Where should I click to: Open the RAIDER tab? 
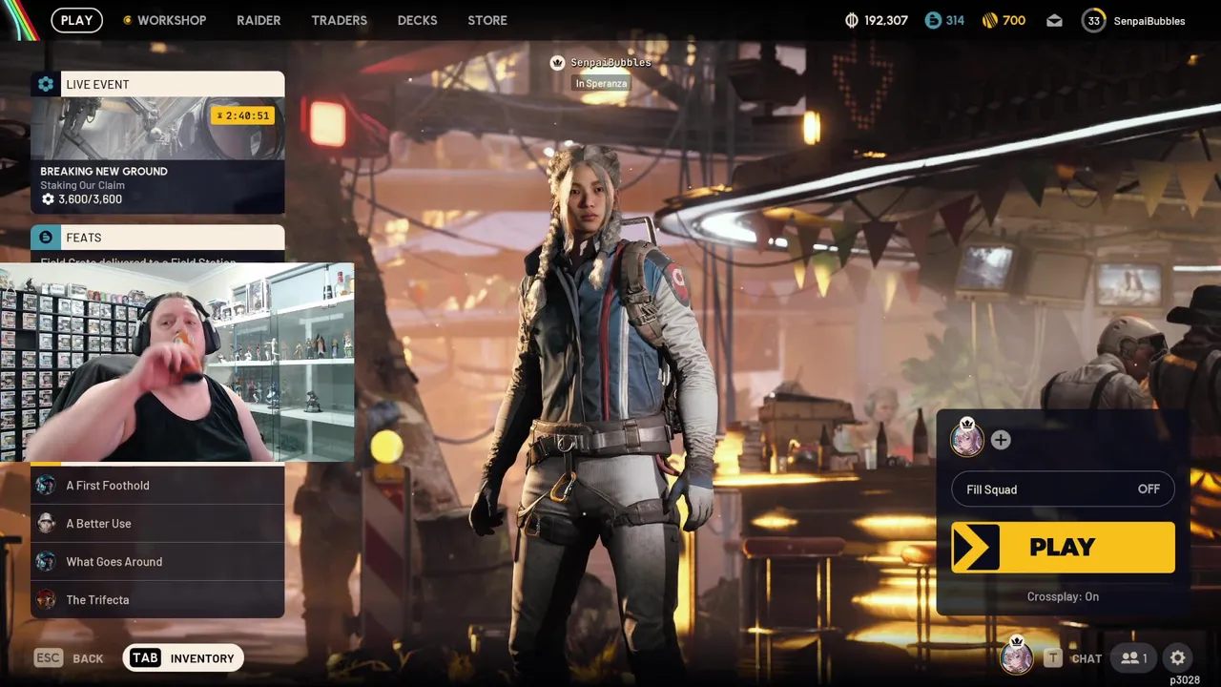259,20
